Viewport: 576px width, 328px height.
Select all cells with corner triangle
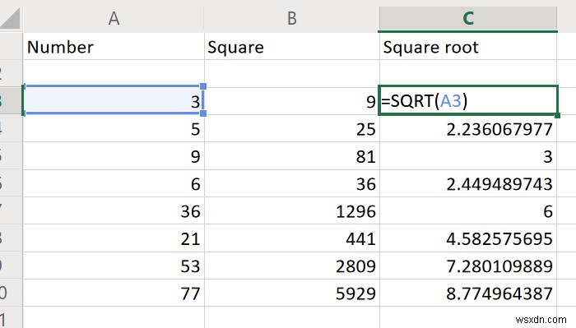tap(11, 19)
